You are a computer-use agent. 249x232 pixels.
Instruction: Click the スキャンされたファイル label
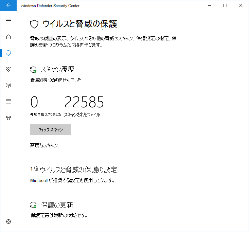point(82,114)
